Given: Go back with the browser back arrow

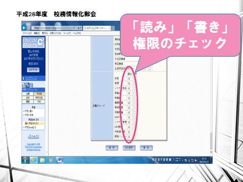Looking at the screenshot, I should click(x=24, y=28).
